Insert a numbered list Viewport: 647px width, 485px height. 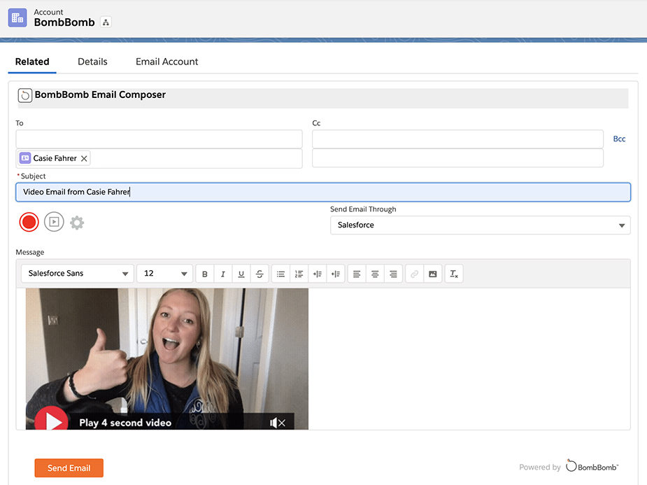click(299, 274)
